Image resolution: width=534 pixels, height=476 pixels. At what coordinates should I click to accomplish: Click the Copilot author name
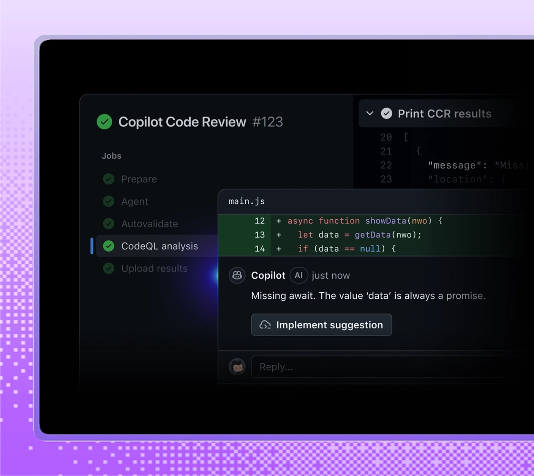tap(268, 275)
